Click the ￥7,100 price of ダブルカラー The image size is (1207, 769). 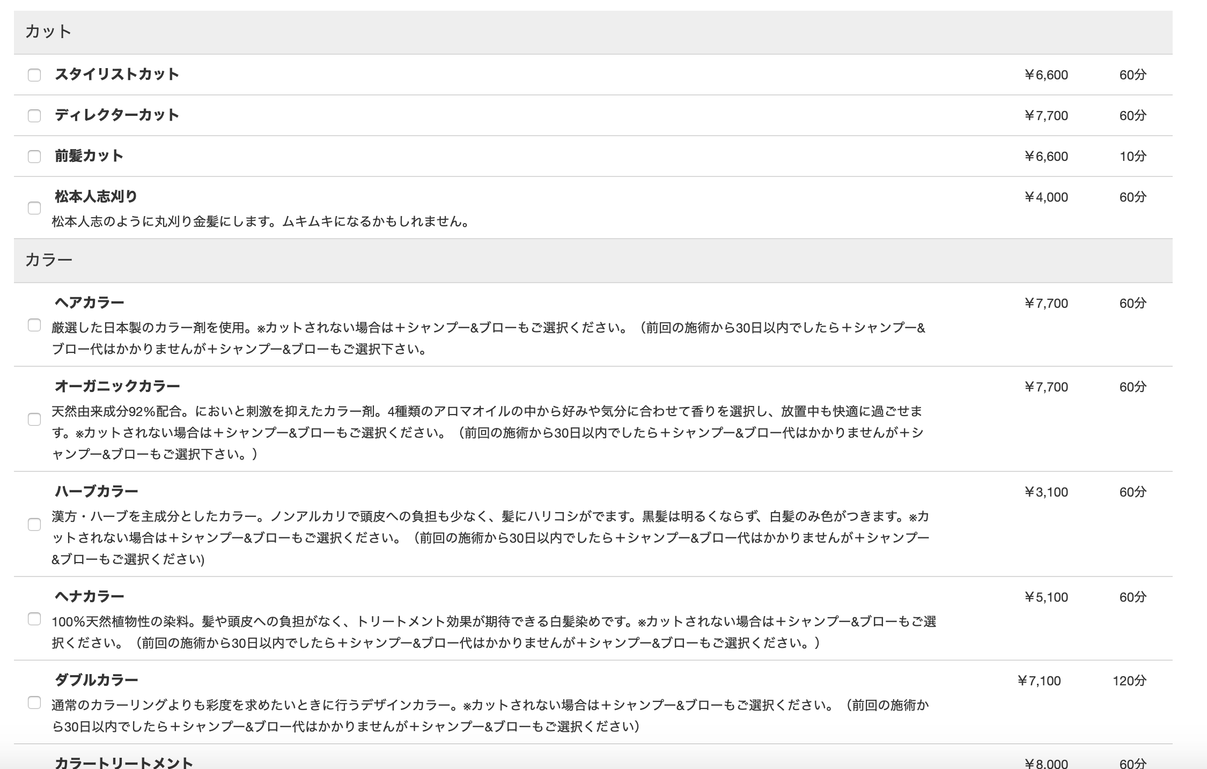point(1039,681)
